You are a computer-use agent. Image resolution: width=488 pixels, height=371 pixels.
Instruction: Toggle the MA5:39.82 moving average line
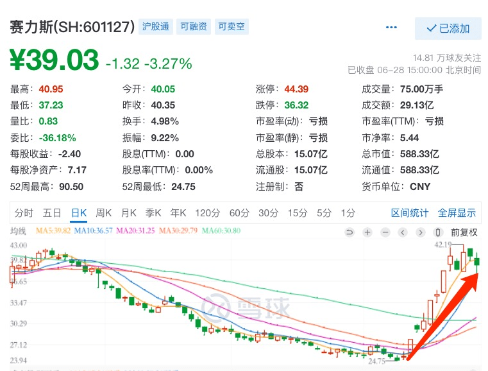click(53, 231)
